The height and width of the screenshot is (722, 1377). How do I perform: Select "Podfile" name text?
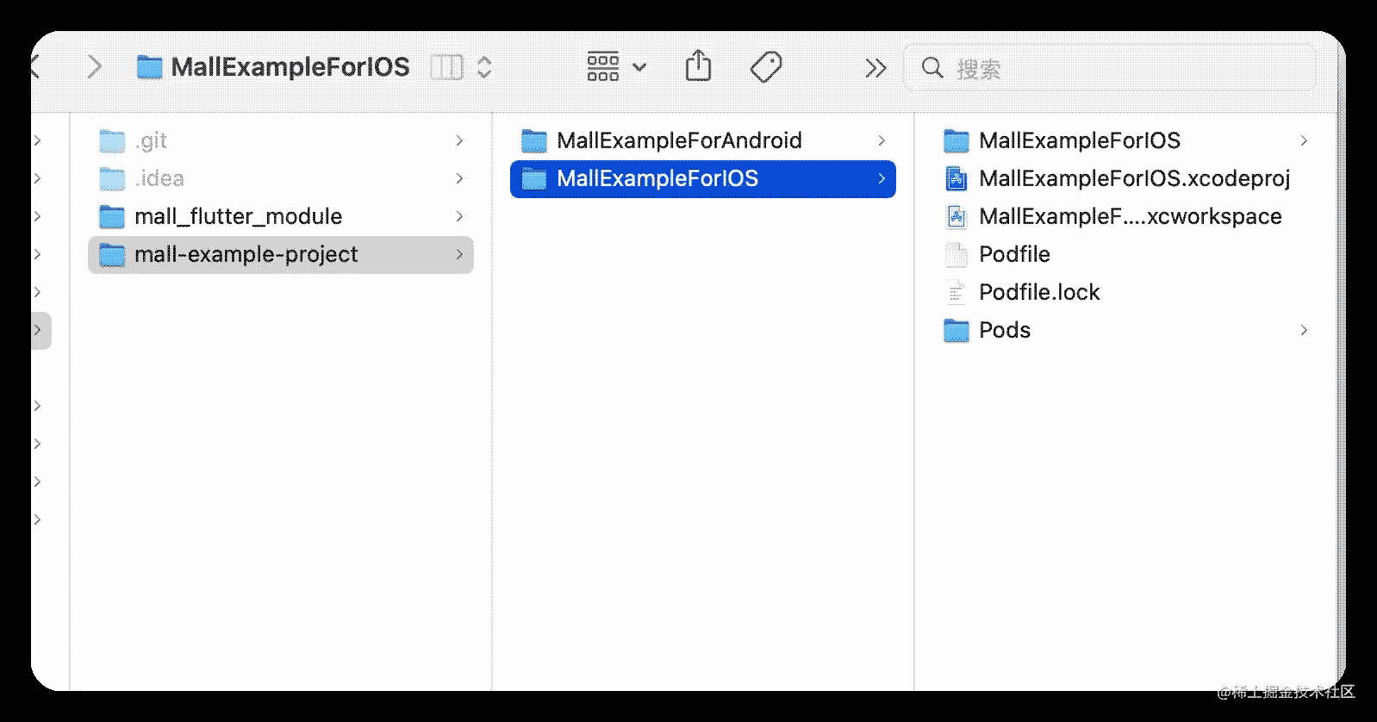(1014, 254)
